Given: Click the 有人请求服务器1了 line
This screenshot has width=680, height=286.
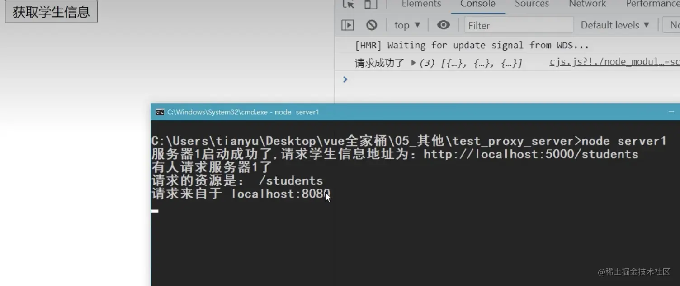Looking at the screenshot, I should [x=212, y=167].
